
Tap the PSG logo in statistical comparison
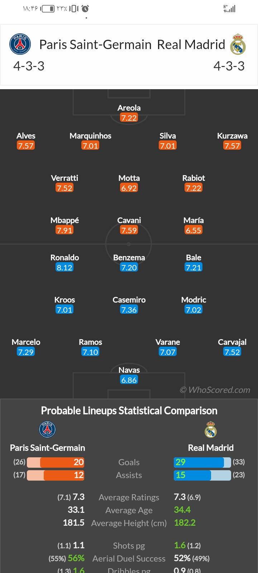tap(47, 429)
